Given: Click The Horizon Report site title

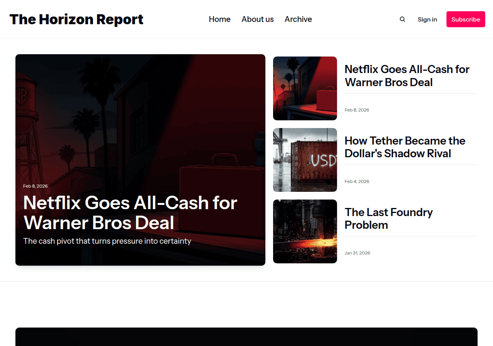Looking at the screenshot, I should [76, 19].
